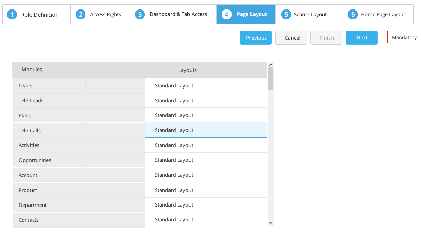The image size is (421, 235).
Task: Open the Contacts layout selector
Action: pos(206,220)
